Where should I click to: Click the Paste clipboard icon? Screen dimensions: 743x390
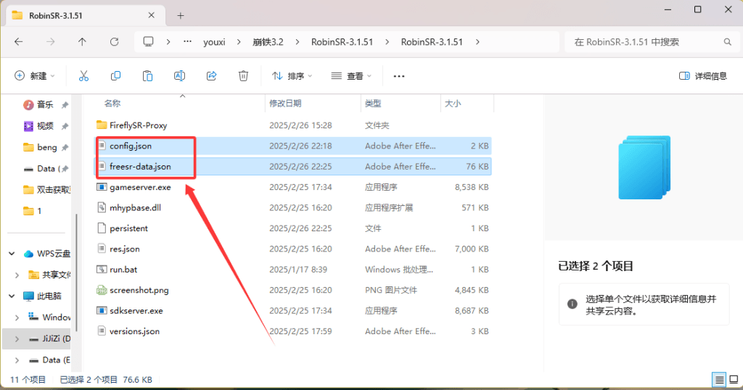tap(147, 76)
